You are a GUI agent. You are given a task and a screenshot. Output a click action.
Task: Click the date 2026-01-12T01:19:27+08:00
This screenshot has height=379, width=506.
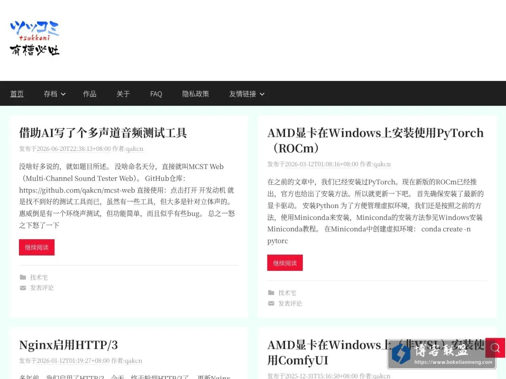click(73, 361)
